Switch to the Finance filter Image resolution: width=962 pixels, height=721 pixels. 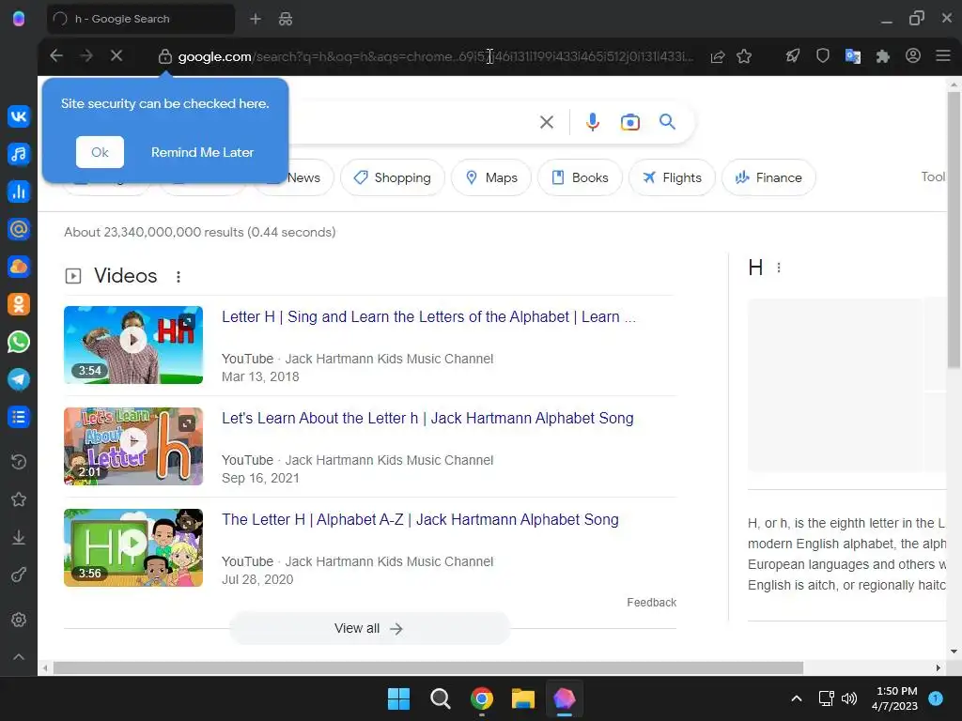(x=768, y=177)
